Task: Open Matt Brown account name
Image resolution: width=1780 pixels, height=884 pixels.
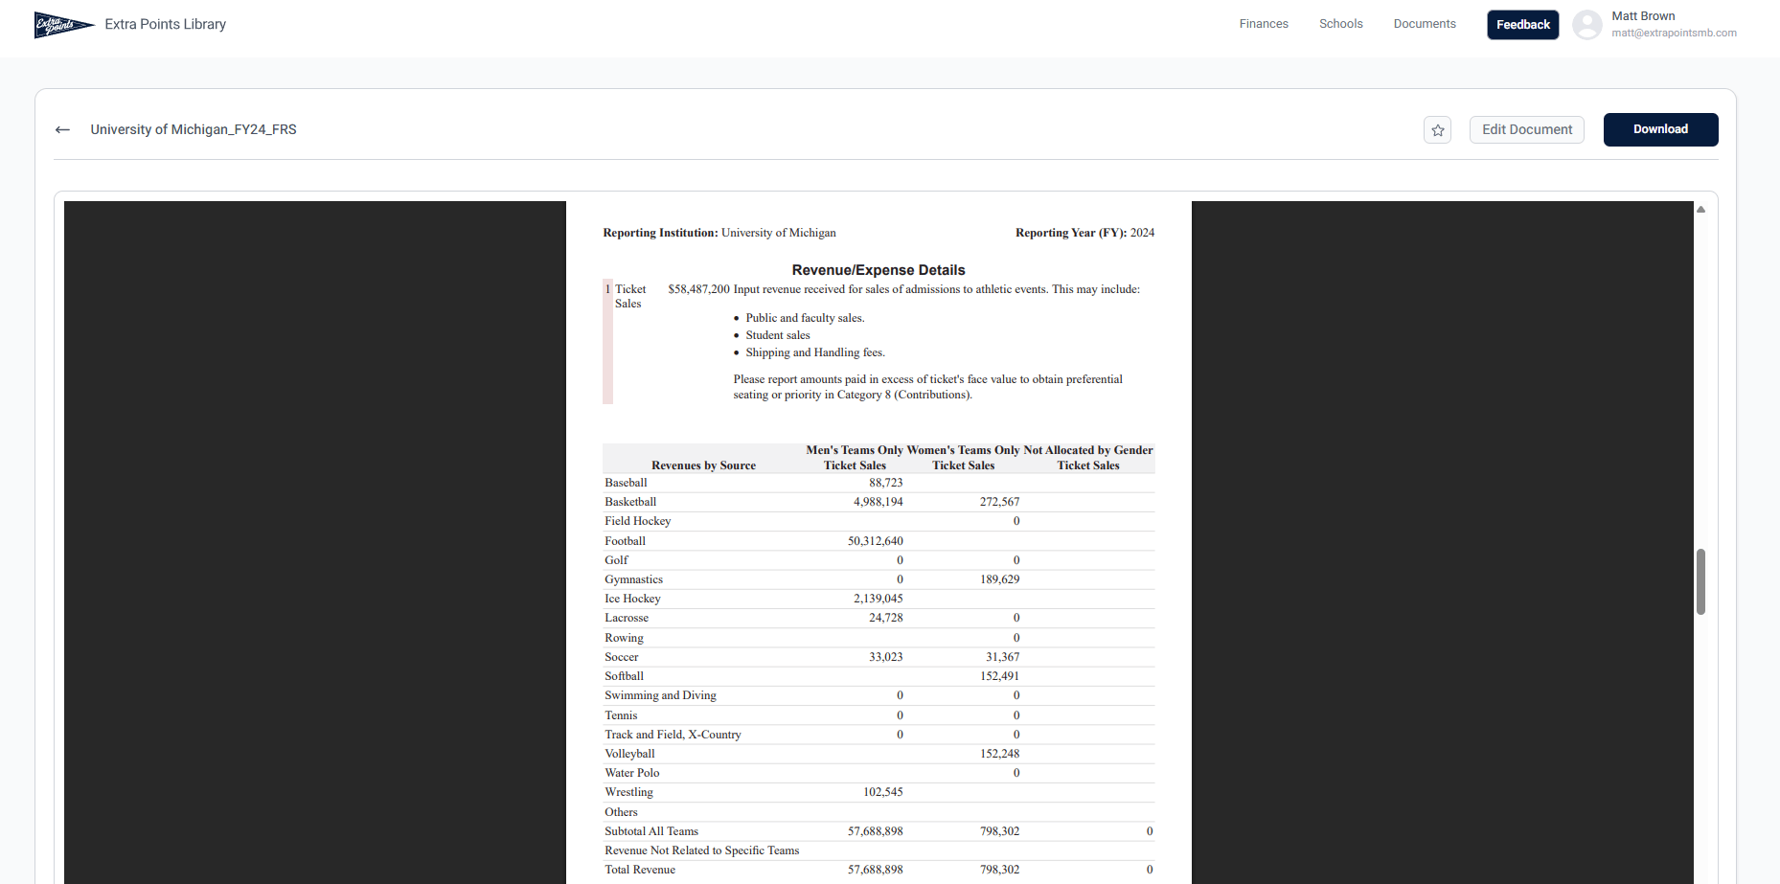Action: pos(1643,16)
